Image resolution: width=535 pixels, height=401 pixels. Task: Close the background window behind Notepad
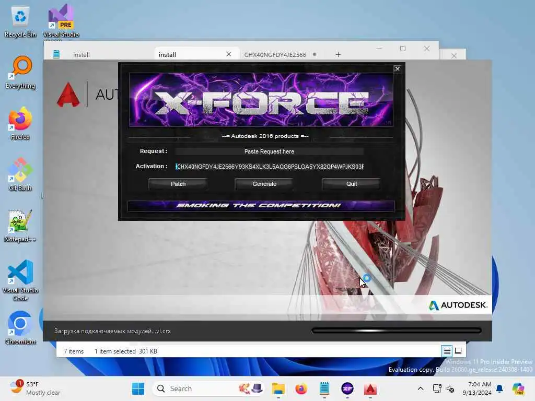pos(454,55)
